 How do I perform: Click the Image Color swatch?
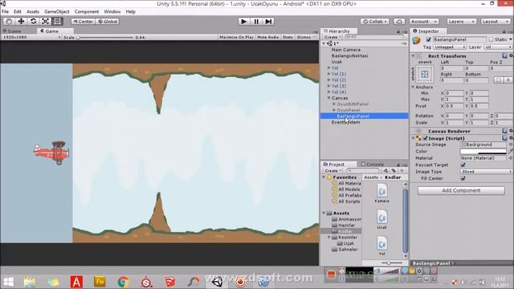tap(483, 152)
